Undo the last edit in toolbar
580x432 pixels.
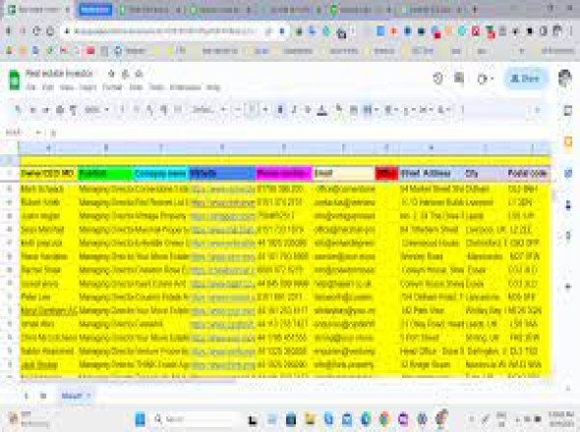[x=32, y=110]
